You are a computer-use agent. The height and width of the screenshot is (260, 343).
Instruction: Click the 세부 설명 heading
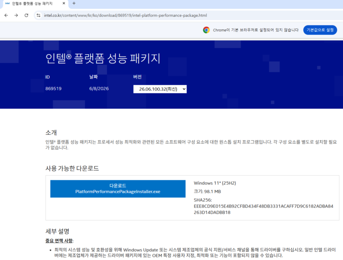click(x=57, y=231)
